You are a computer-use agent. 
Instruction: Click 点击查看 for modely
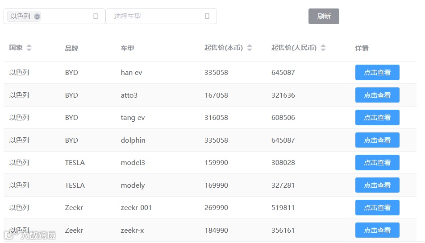tap(377, 185)
